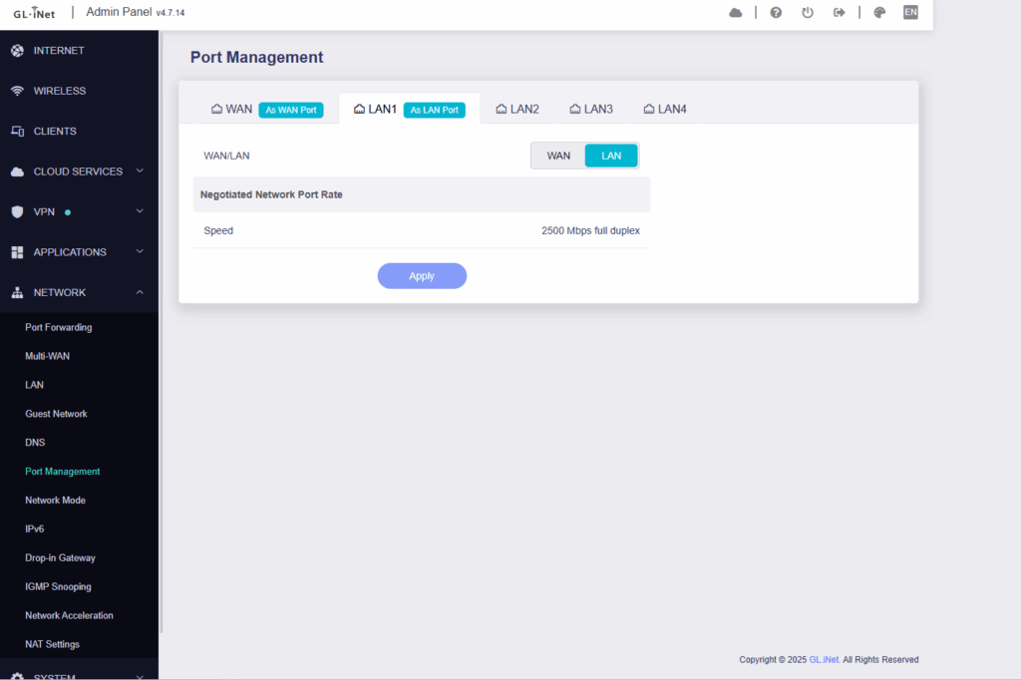Viewport: 1021px width, 680px height.
Task: Open LAN settings in Network submenu
Action: point(35,385)
